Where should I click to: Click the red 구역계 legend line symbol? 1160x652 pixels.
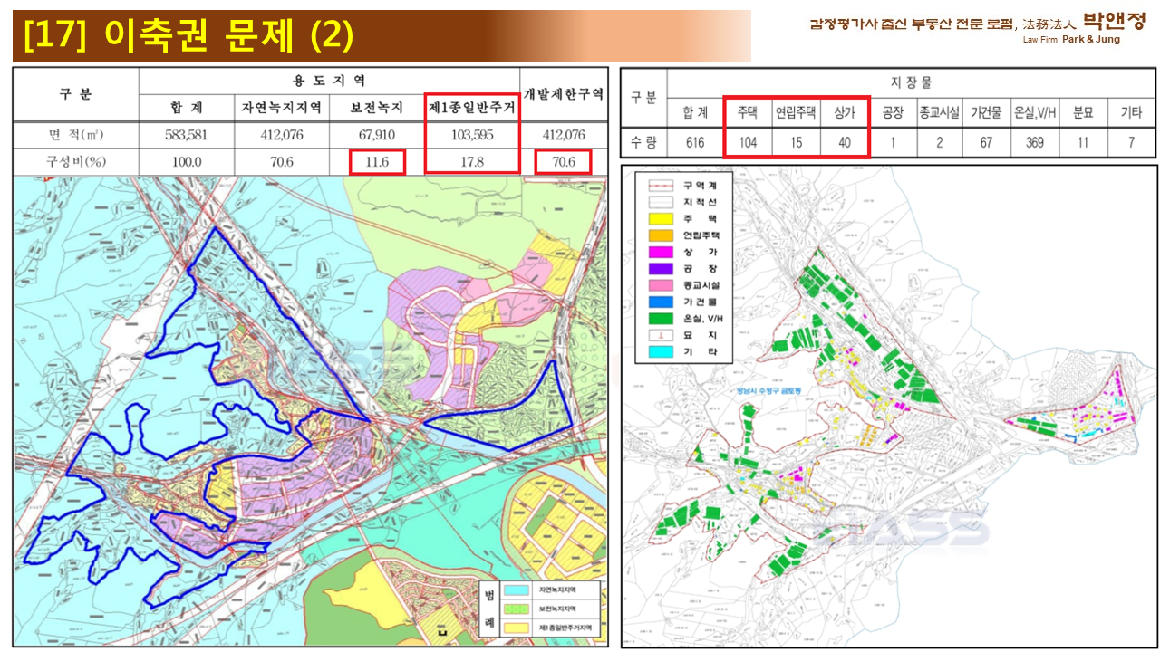659,185
